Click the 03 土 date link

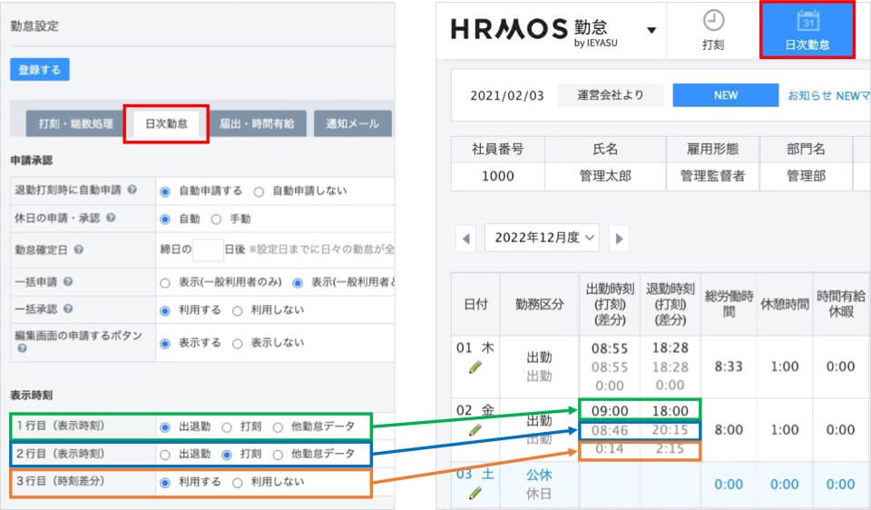tap(475, 474)
